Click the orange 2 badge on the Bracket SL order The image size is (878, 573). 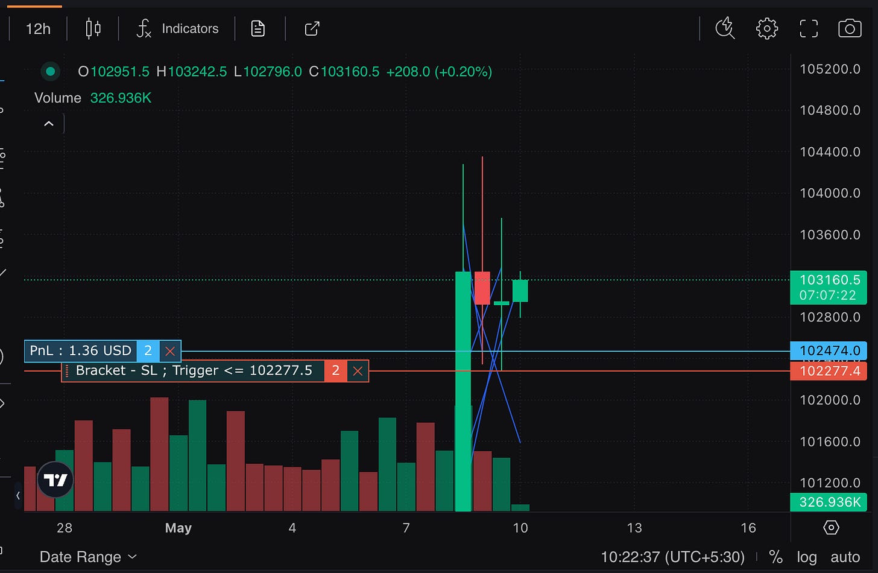pyautogui.click(x=336, y=370)
